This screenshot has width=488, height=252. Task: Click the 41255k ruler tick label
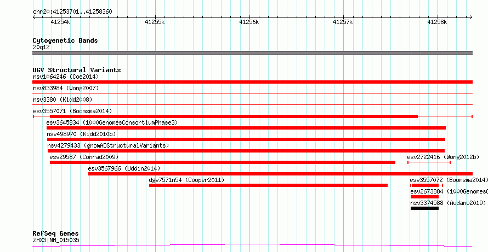[155, 22]
